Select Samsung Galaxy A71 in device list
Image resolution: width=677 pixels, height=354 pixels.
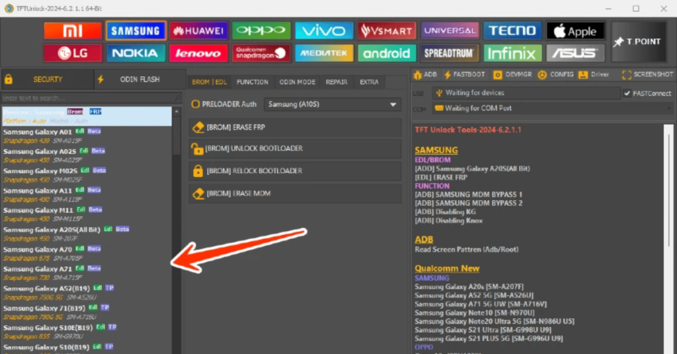click(87, 273)
